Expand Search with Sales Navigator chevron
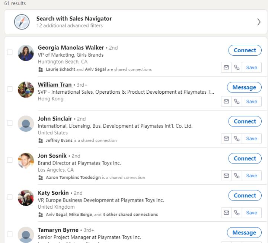Screen dimensions: 268x243 pyautogui.click(x=259, y=22)
